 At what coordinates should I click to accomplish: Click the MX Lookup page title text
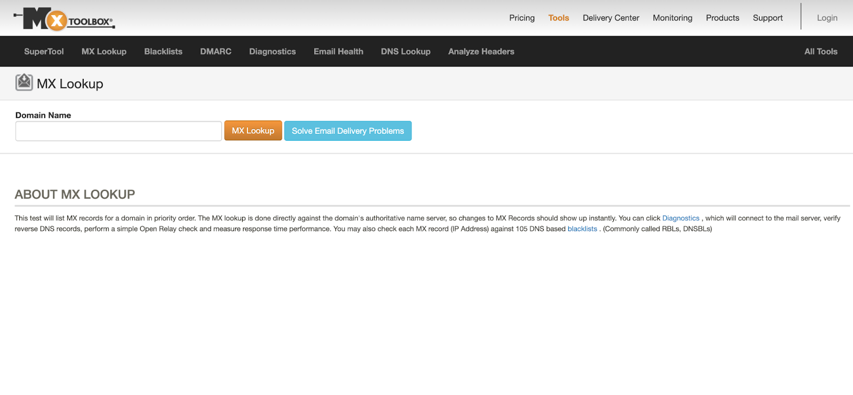coord(70,84)
